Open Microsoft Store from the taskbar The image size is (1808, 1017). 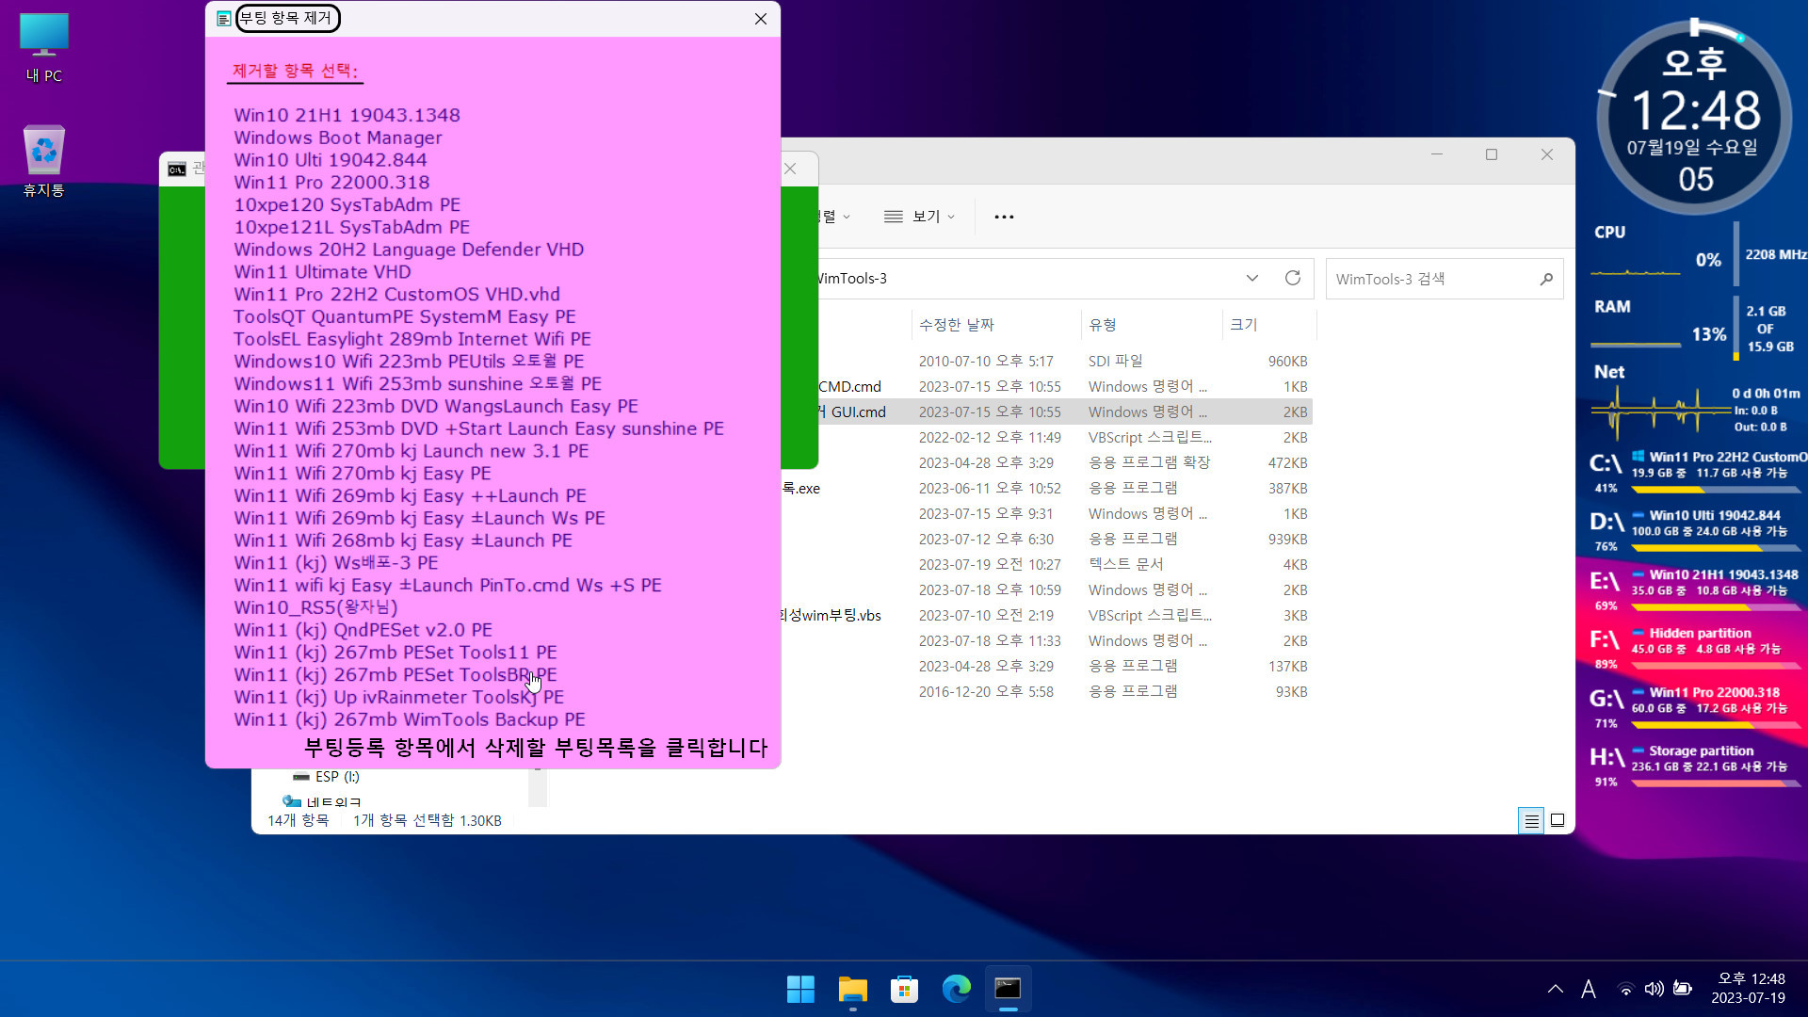[x=904, y=989]
